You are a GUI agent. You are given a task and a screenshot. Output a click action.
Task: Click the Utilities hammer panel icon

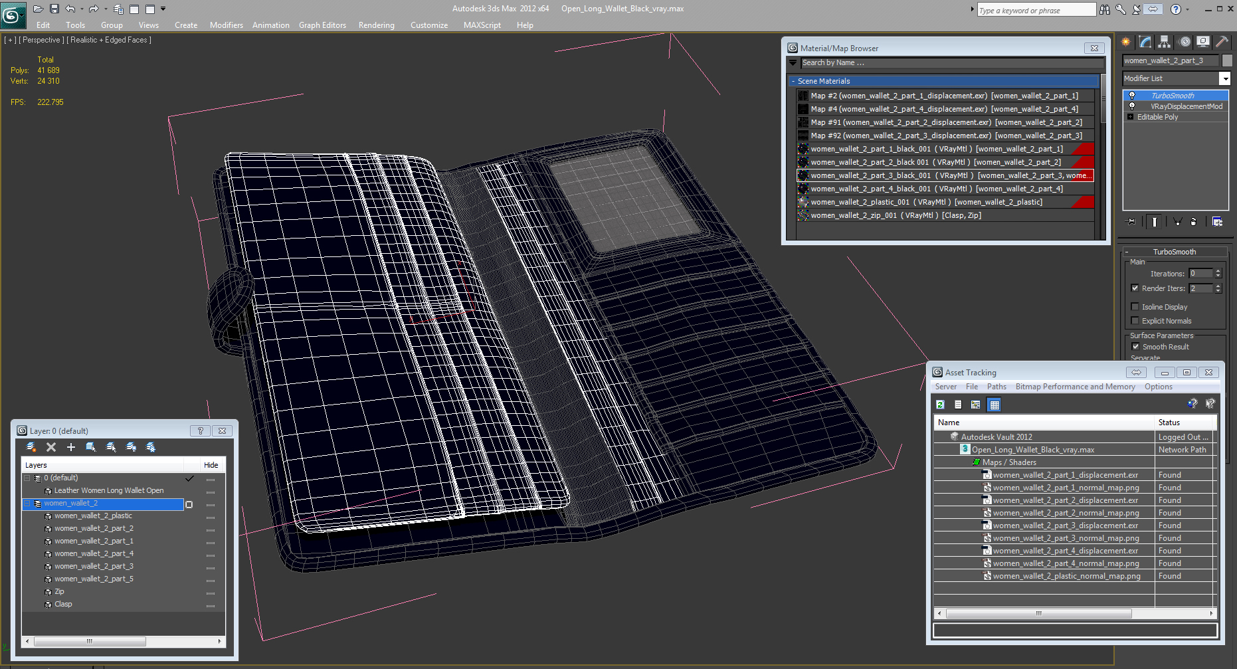pyautogui.click(x=1222, y=42)
